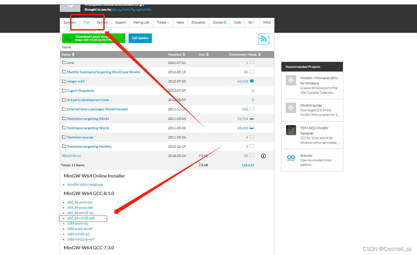
Task: Sort the file list by Modified date
Action: coord(176,54)
